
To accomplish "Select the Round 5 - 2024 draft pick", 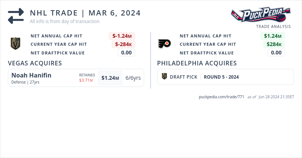I will click(221, 77).
